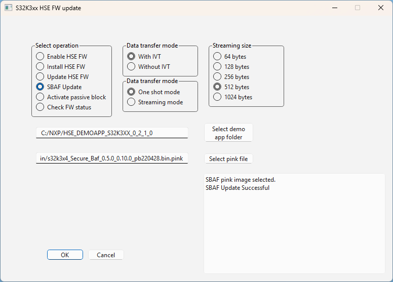Select SBAF Update radio button

pyautogui.click(x=41, y=87)
